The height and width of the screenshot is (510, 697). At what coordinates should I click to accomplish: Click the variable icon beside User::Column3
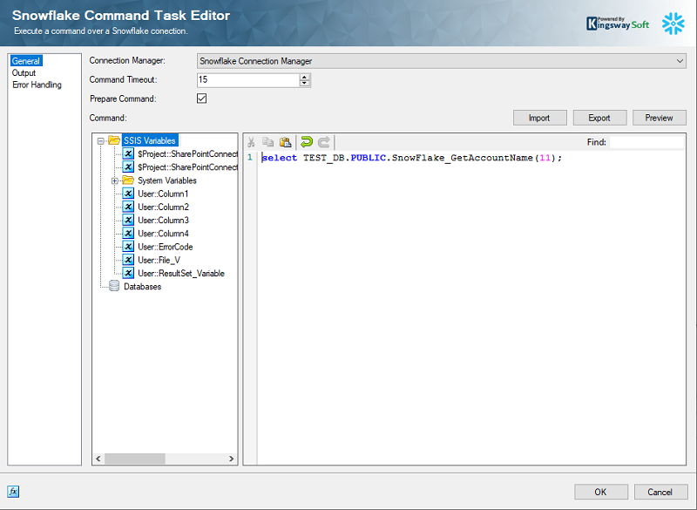(x=128, y=220)
